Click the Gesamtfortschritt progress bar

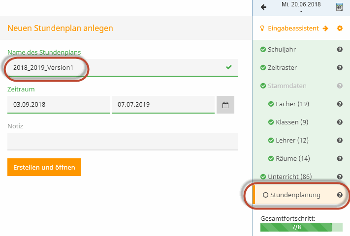point(301,227)
